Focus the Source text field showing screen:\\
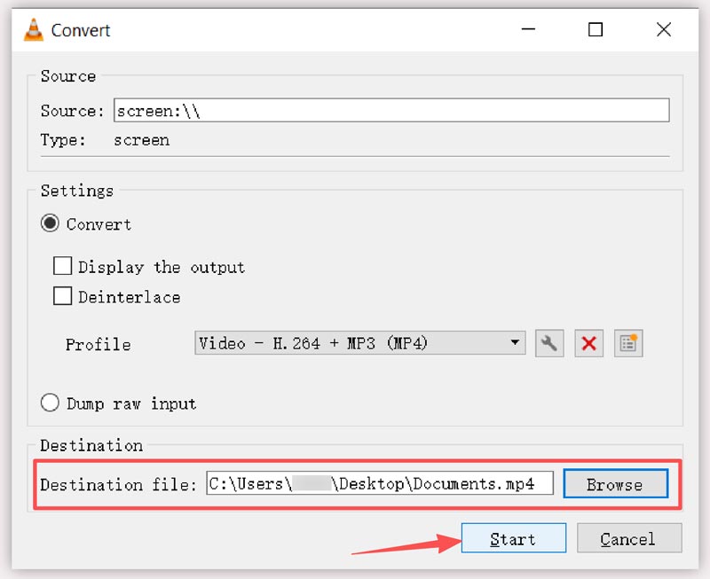710x579 pixels. click(x=390, y=111)
